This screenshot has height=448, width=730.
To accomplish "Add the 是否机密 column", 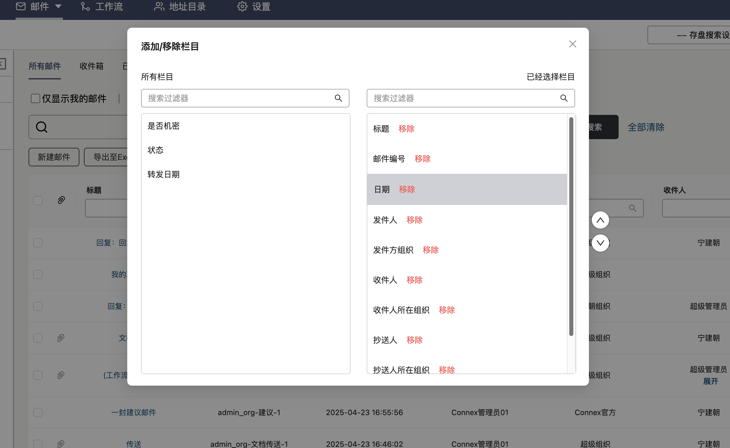I will 164,126.
